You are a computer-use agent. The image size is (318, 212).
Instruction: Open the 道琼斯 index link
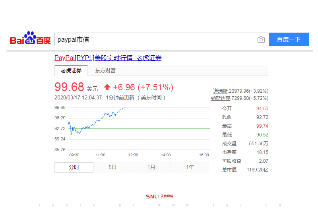click(x=221, y=91)
